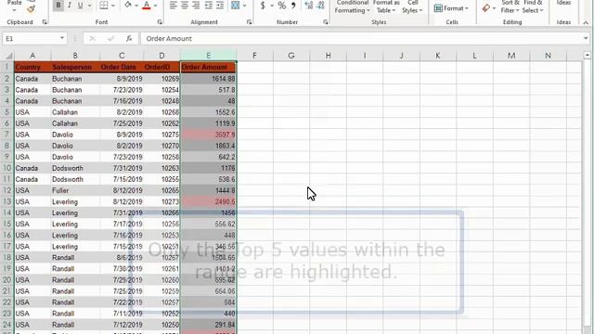Open Find & Select menu
This screenshot has width=594, height=334.
coord(533,6)
